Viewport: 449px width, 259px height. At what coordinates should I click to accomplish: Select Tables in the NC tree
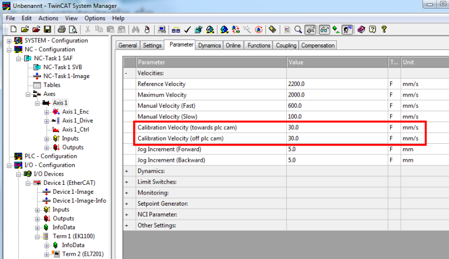[x=52, y=85]
